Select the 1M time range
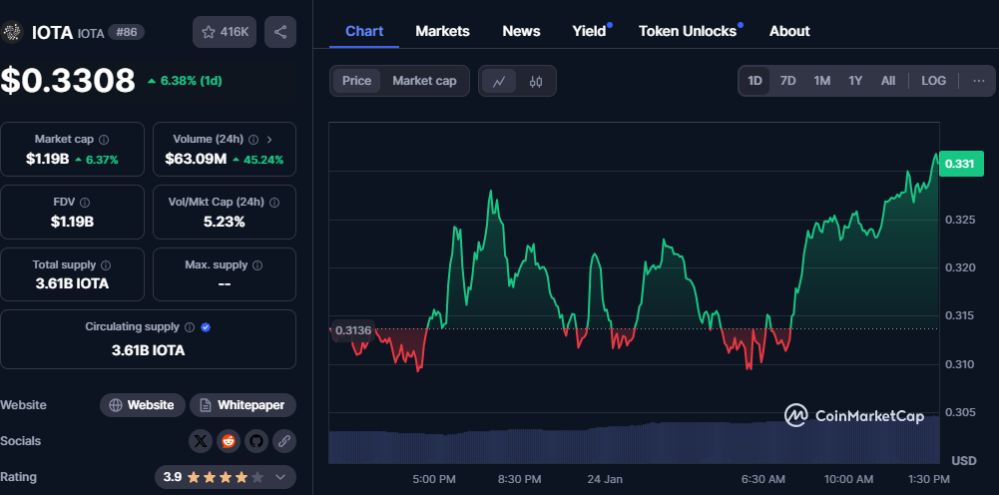Viewport: 999px width, 495px height. click(822, 81)
